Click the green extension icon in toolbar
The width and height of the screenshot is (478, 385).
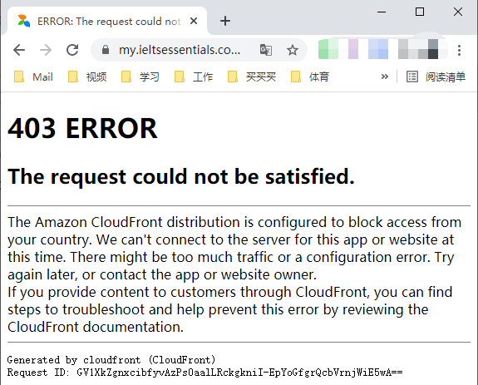[328, 49]
